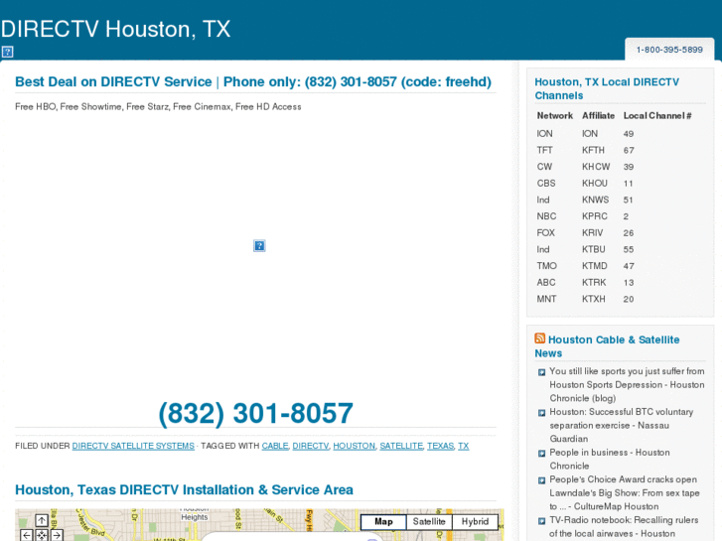
Task: Click the KTXH affiliate cell
Action: pyautogui.click(x=594, y=299)
